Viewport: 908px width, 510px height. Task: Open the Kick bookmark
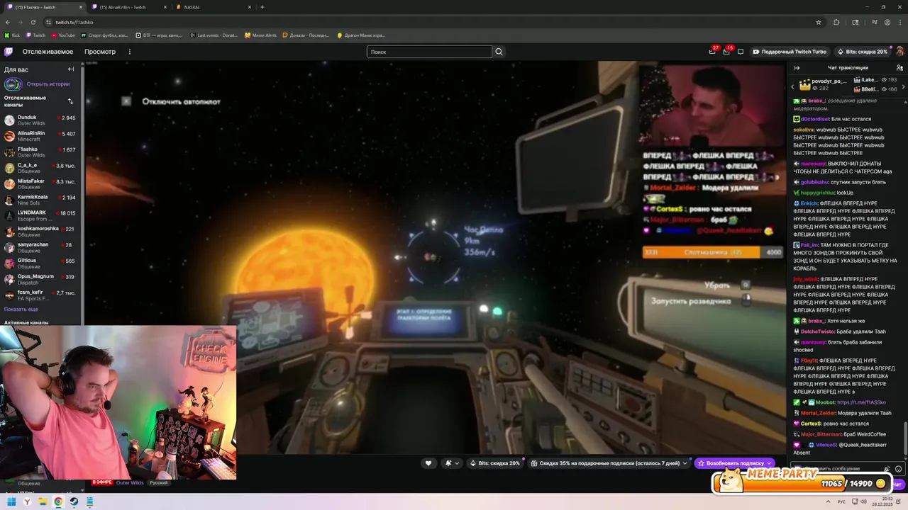12,35
